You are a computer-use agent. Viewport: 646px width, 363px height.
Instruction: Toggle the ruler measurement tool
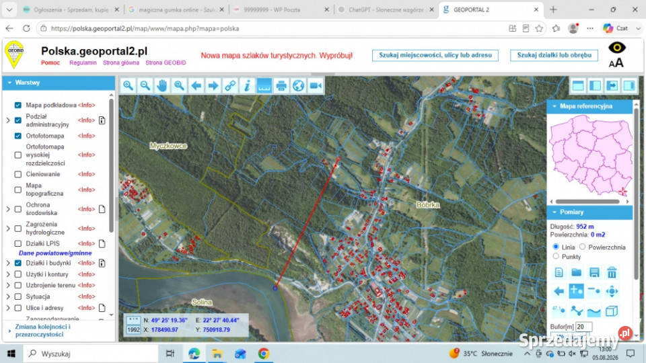[264, 85]
